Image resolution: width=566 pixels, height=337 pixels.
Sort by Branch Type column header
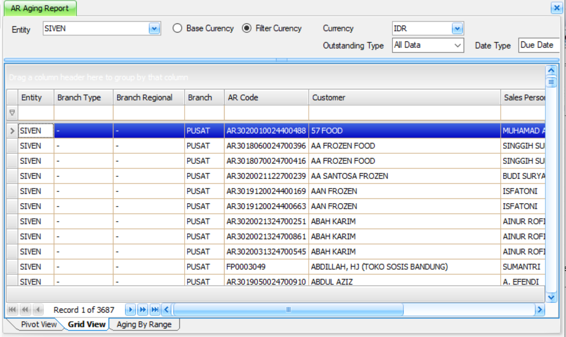pyautogui.click(x=83, y=97)
